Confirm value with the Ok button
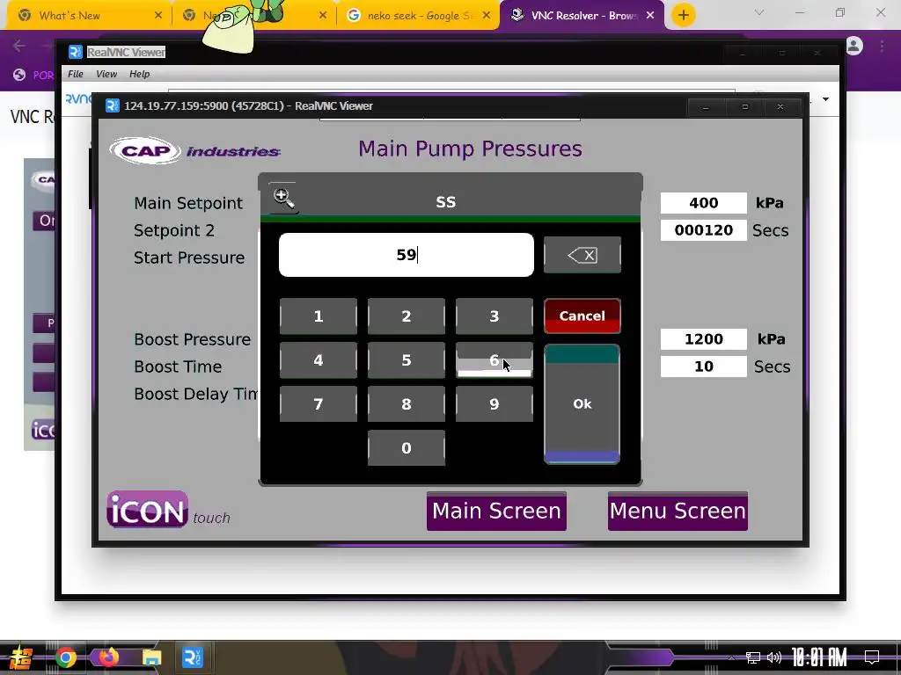The width and height of the screenshot is (901, 675). 582,404
